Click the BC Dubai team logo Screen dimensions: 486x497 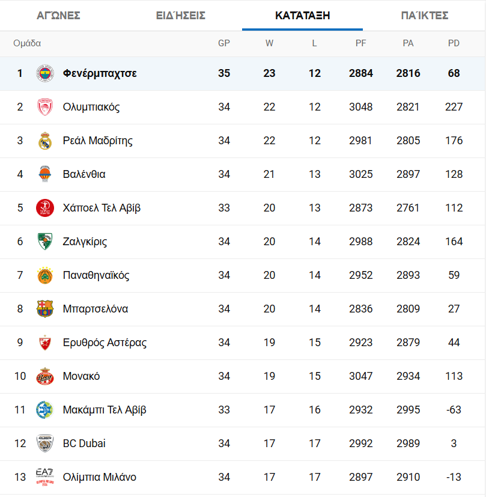[x=45, y=444]
